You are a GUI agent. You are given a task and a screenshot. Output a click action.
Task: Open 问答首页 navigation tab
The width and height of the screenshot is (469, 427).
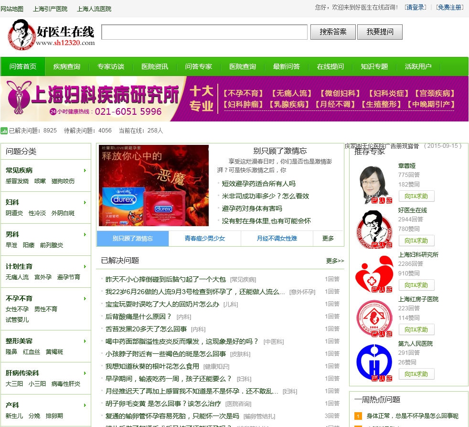coord(23,66)
